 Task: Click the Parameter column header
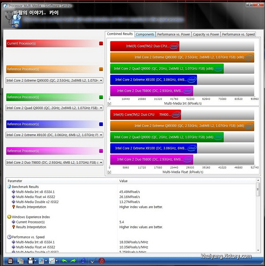(62, 181)
